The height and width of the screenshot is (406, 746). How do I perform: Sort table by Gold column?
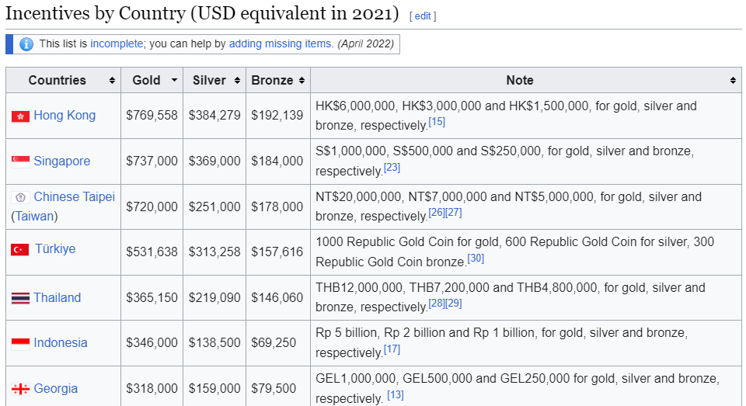point(175,81)
